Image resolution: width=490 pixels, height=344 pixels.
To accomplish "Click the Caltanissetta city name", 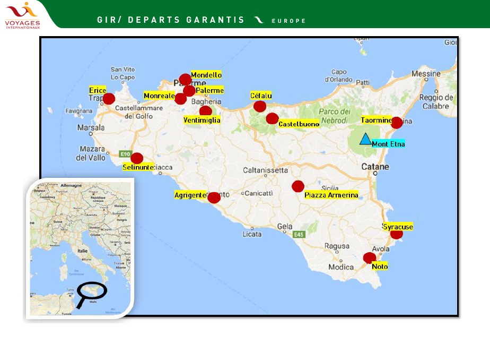I will tap(265, 170).
